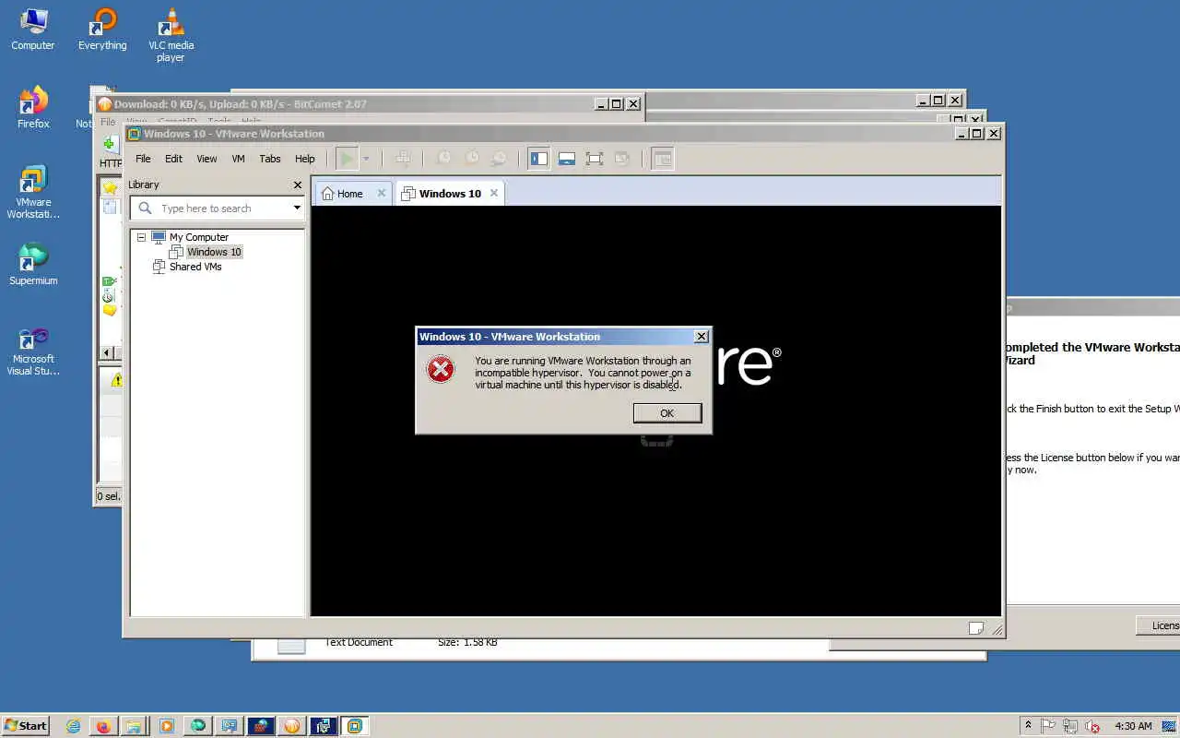This screenshot has height=738, width=1180.
Task: Click OK in the hypervisor error dialog
Action: tap(667, 413)
